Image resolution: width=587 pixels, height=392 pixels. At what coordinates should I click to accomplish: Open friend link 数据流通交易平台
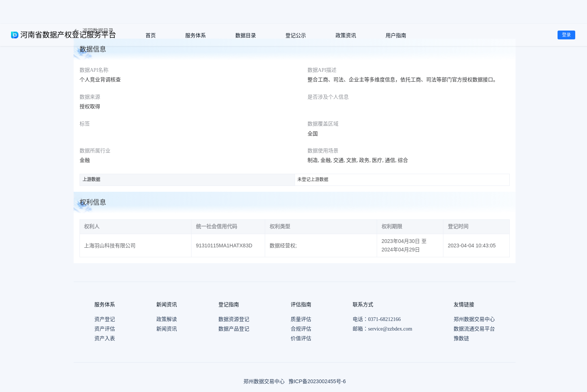coord(474,329)
